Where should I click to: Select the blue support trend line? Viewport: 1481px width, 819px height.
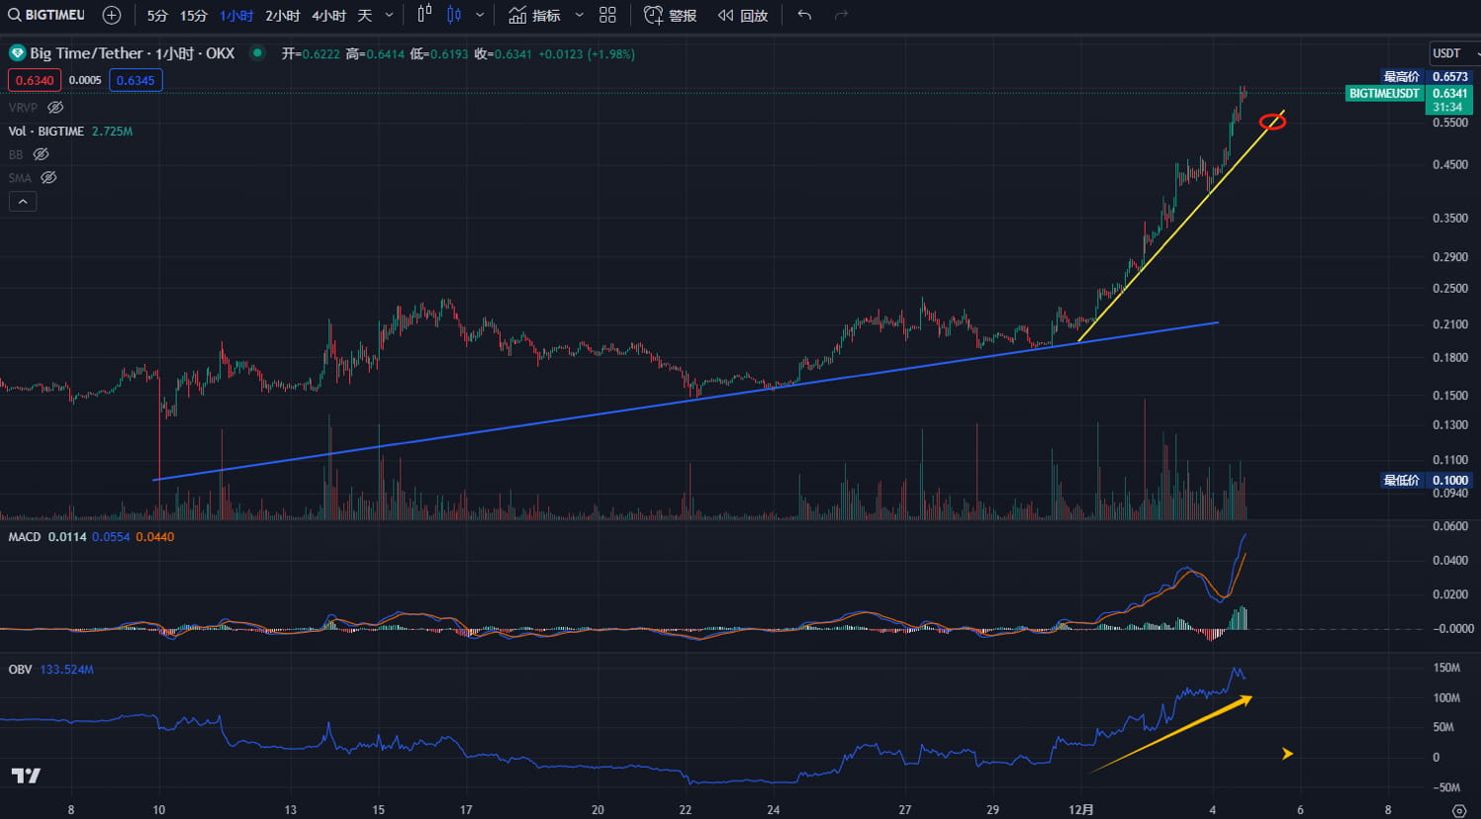coord(686,402)
